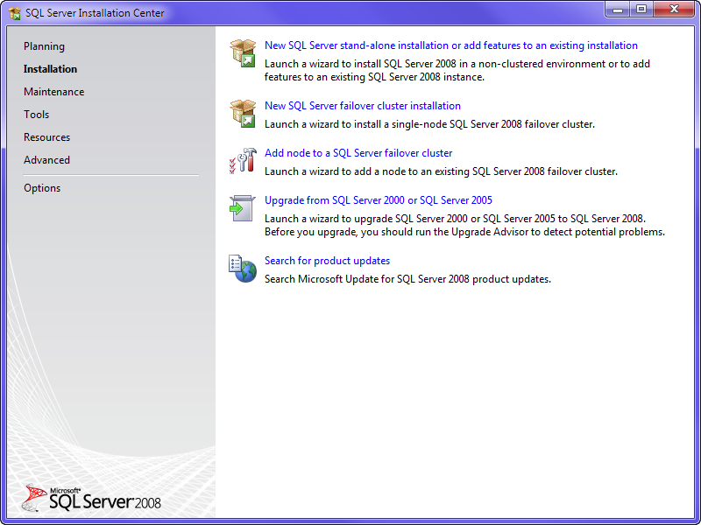Click the product updates globe icon

(243, 268)
